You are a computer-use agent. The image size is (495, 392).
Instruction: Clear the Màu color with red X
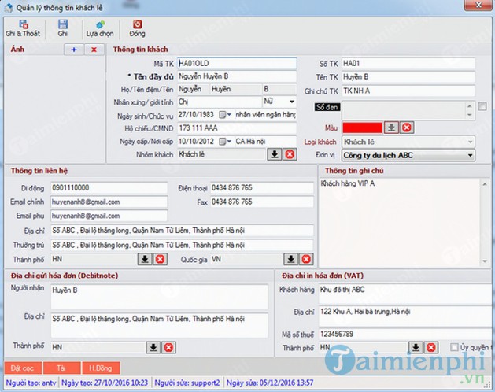(407, 127)
